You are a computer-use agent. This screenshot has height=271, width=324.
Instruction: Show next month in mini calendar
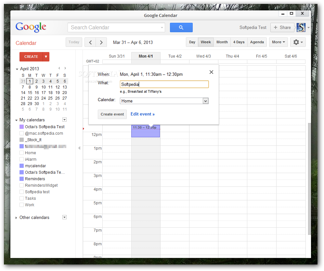click(65, 68)
